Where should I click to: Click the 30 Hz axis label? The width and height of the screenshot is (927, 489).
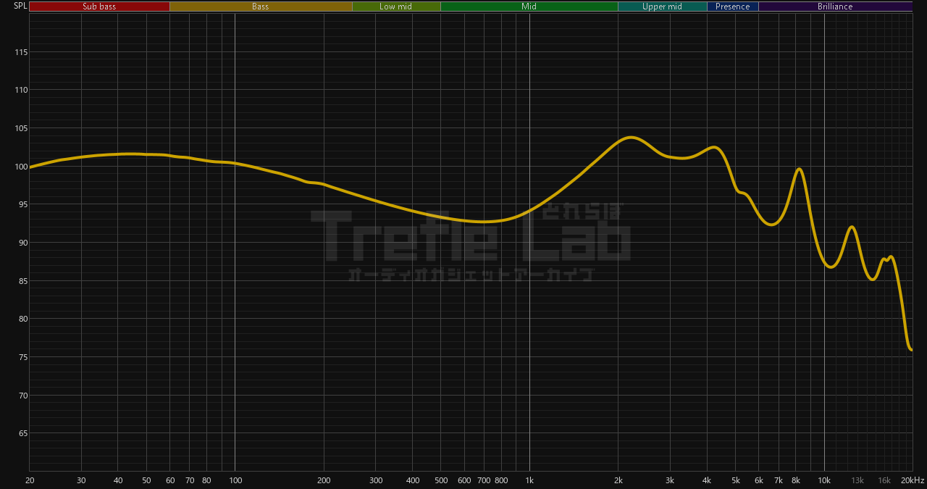tap(81, 480)
